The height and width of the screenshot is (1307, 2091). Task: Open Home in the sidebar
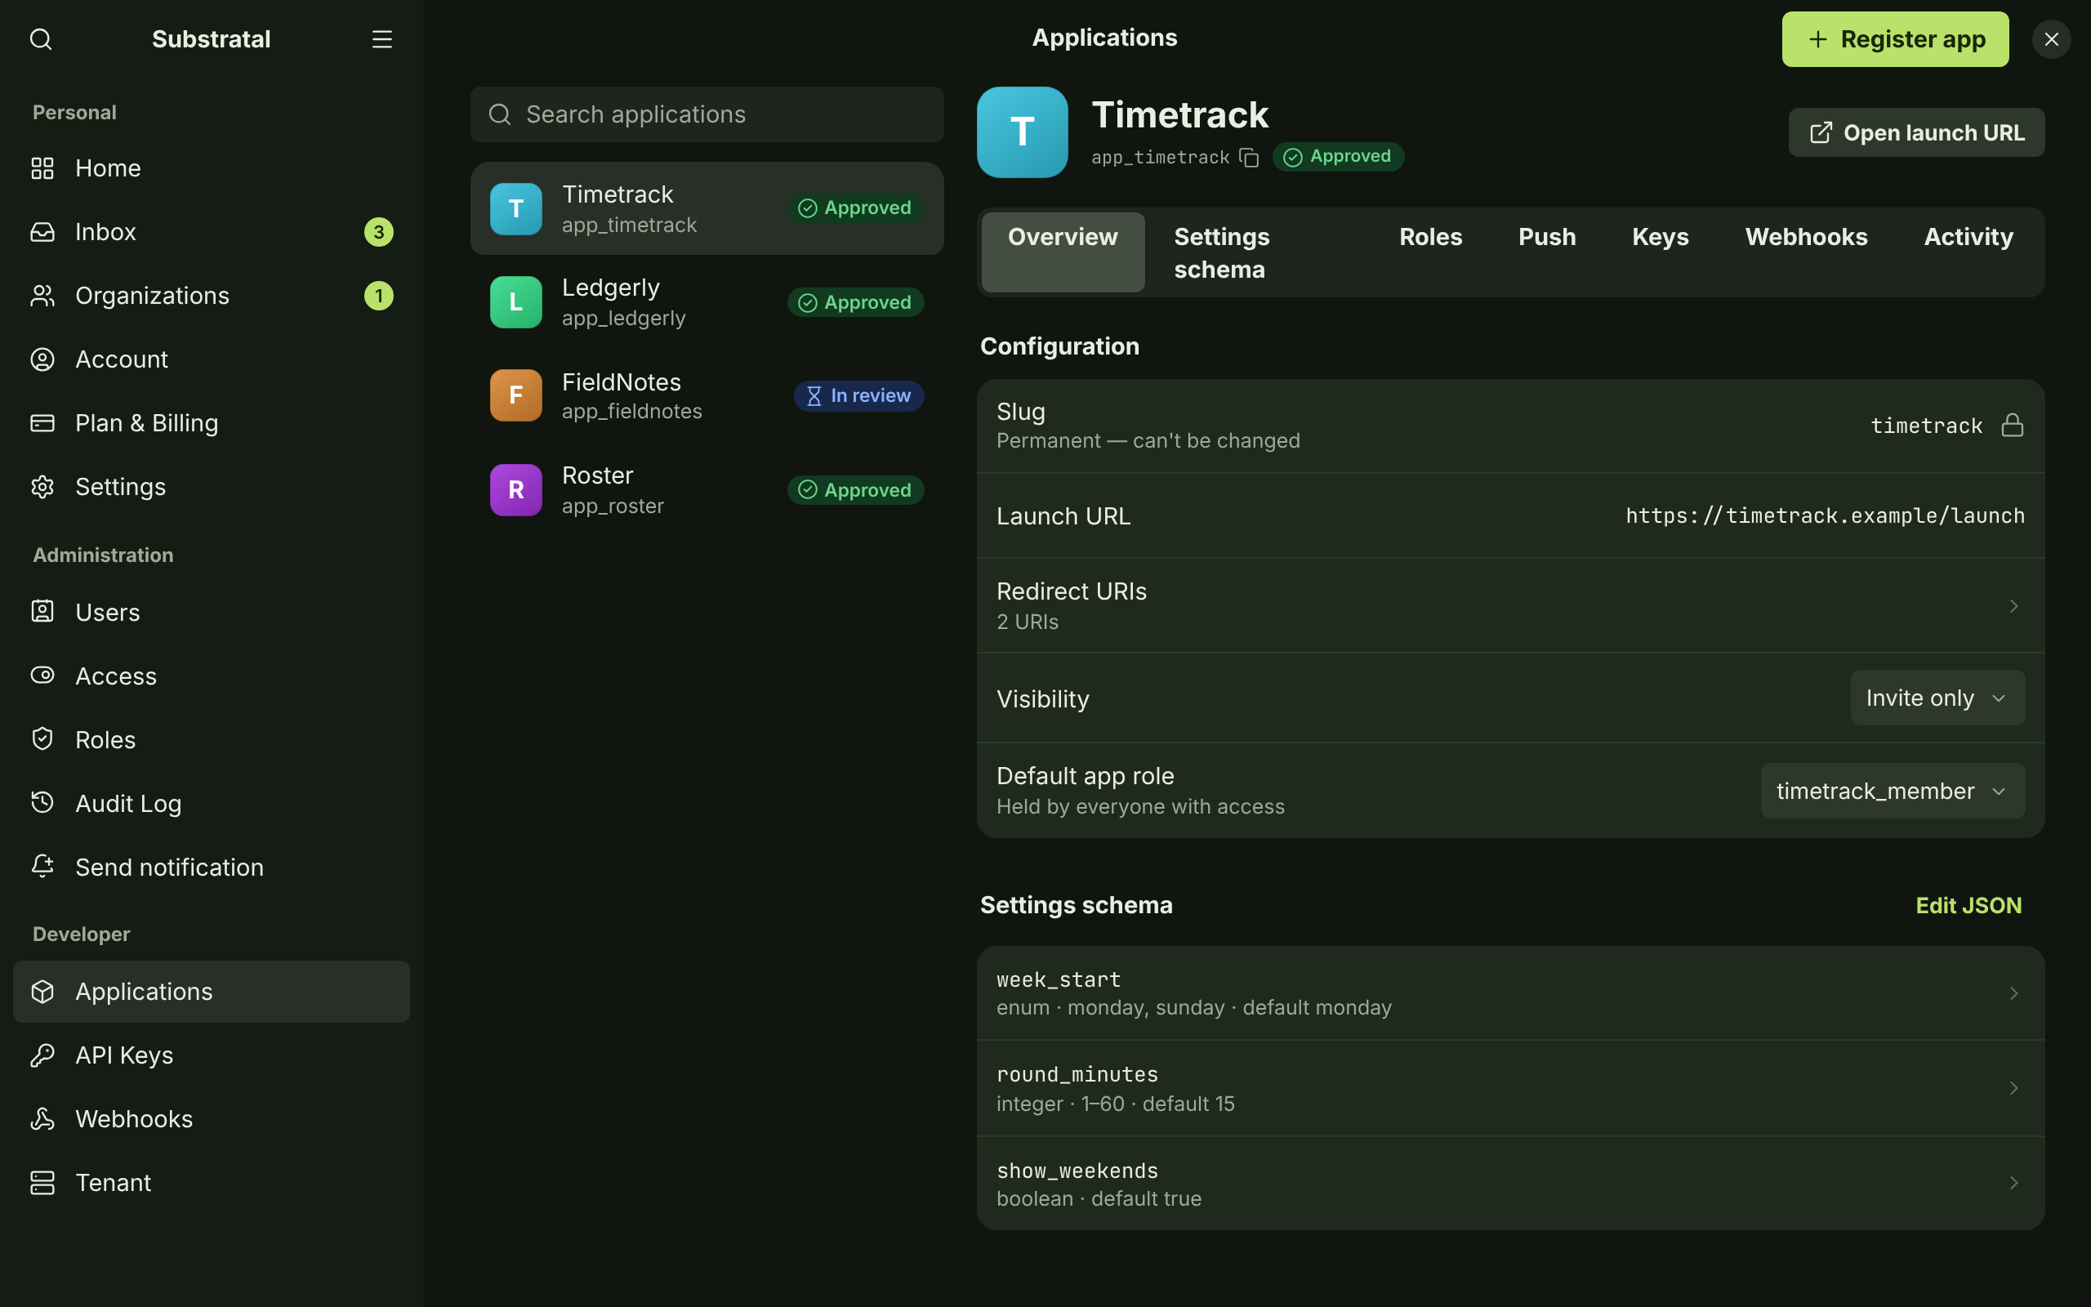pos(212,167)
